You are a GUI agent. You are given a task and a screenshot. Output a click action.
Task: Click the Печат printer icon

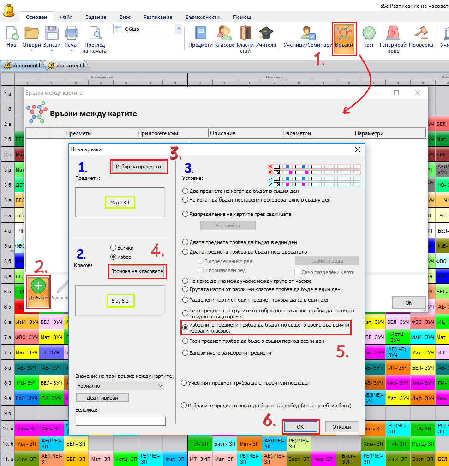[72, 33]
